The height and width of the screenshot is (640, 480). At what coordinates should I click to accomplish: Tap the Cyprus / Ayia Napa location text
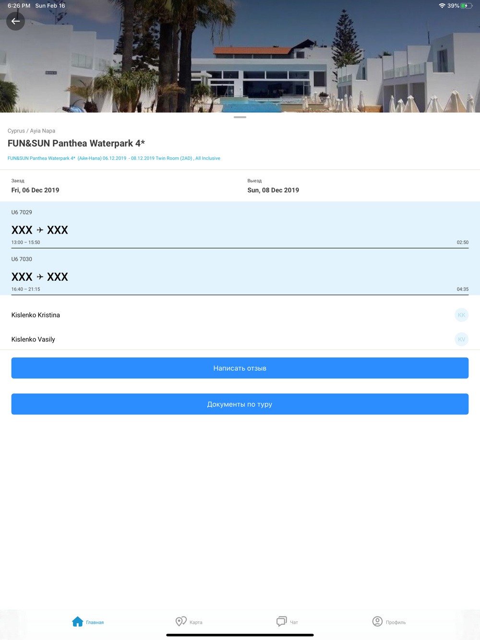click(x=31, y=130)
